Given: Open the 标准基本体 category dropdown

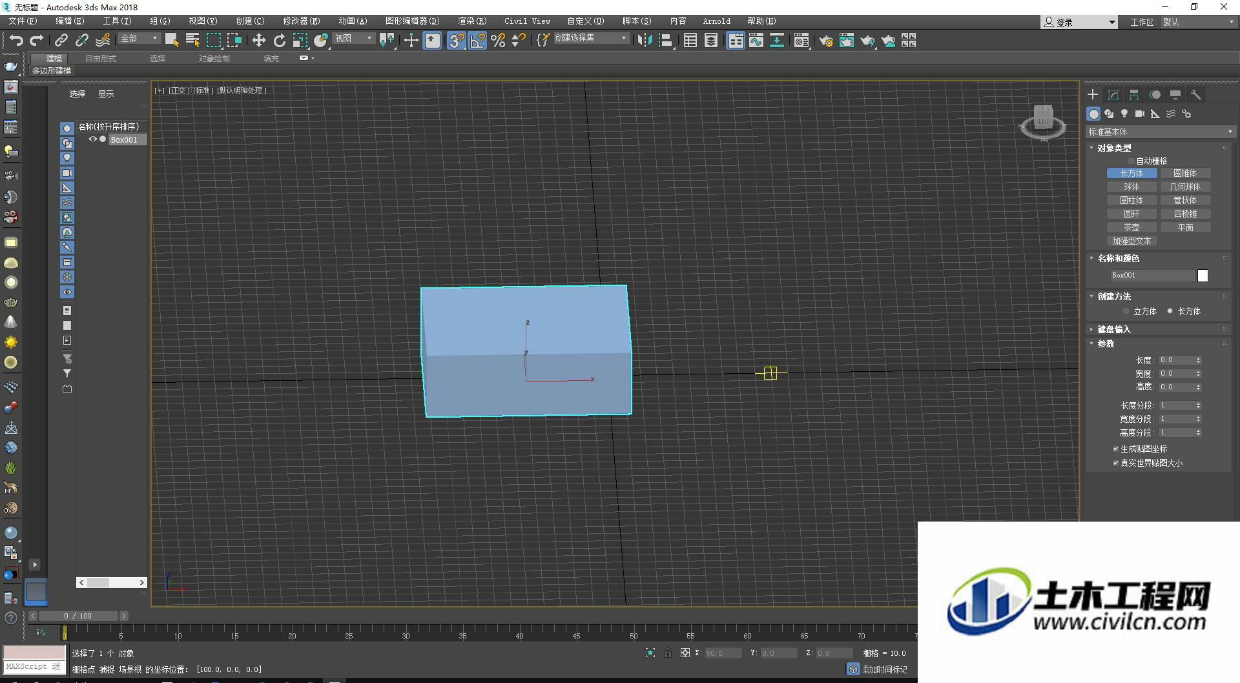Looking at the screenshot, I should point(1160,132).
